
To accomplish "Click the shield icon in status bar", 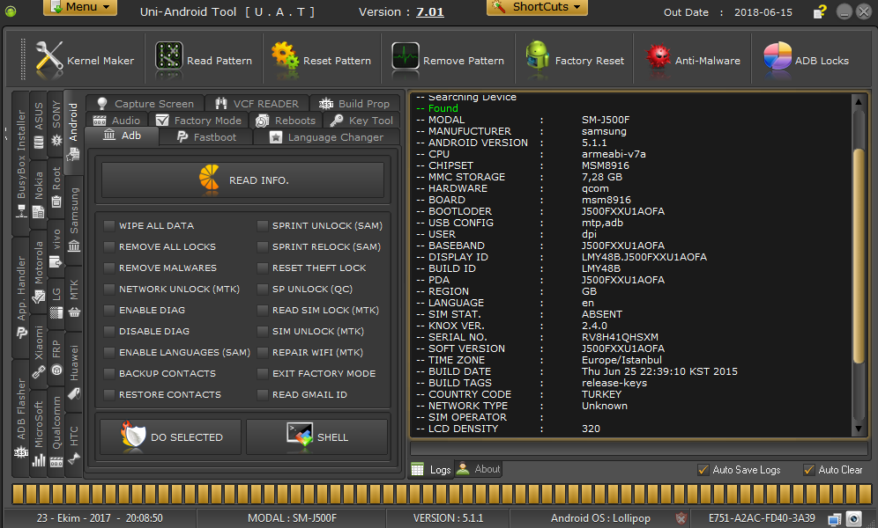I will (x=681, y=518).
